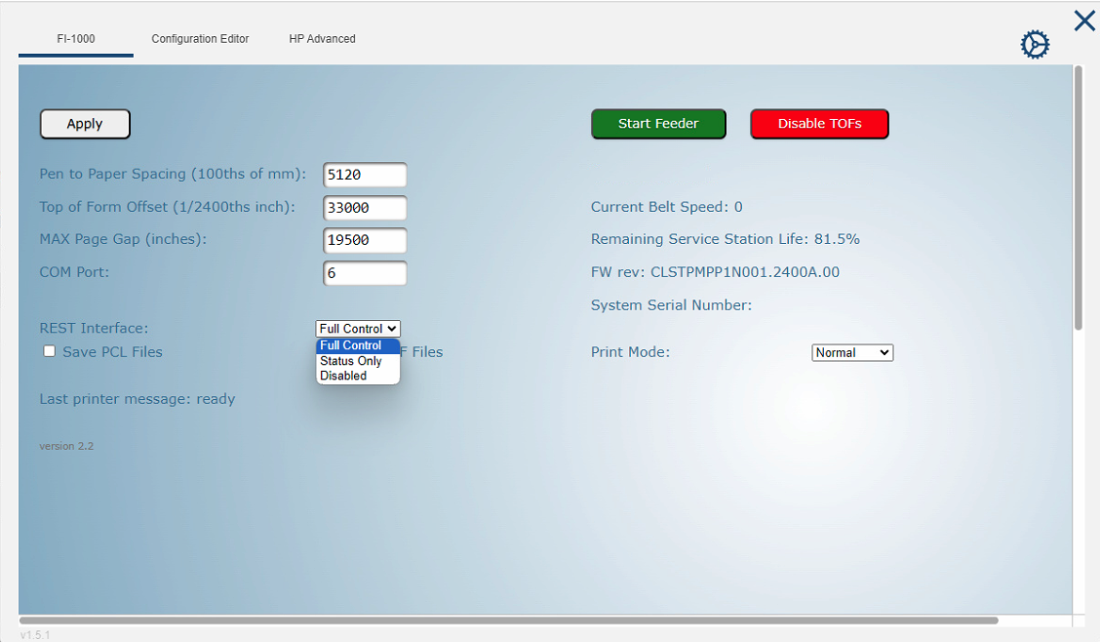This screenshot has width=1100, height=642.
Task: Click the MAX Page Gap input field
Action: (365, 240)
